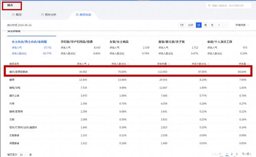Sort table by 点击热度 column arrow

pyautogui.click(x=169, y=64)
